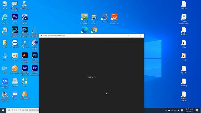Open the orange OpenCapture desktop icon

pyautogui.click(x=15, y=69)
